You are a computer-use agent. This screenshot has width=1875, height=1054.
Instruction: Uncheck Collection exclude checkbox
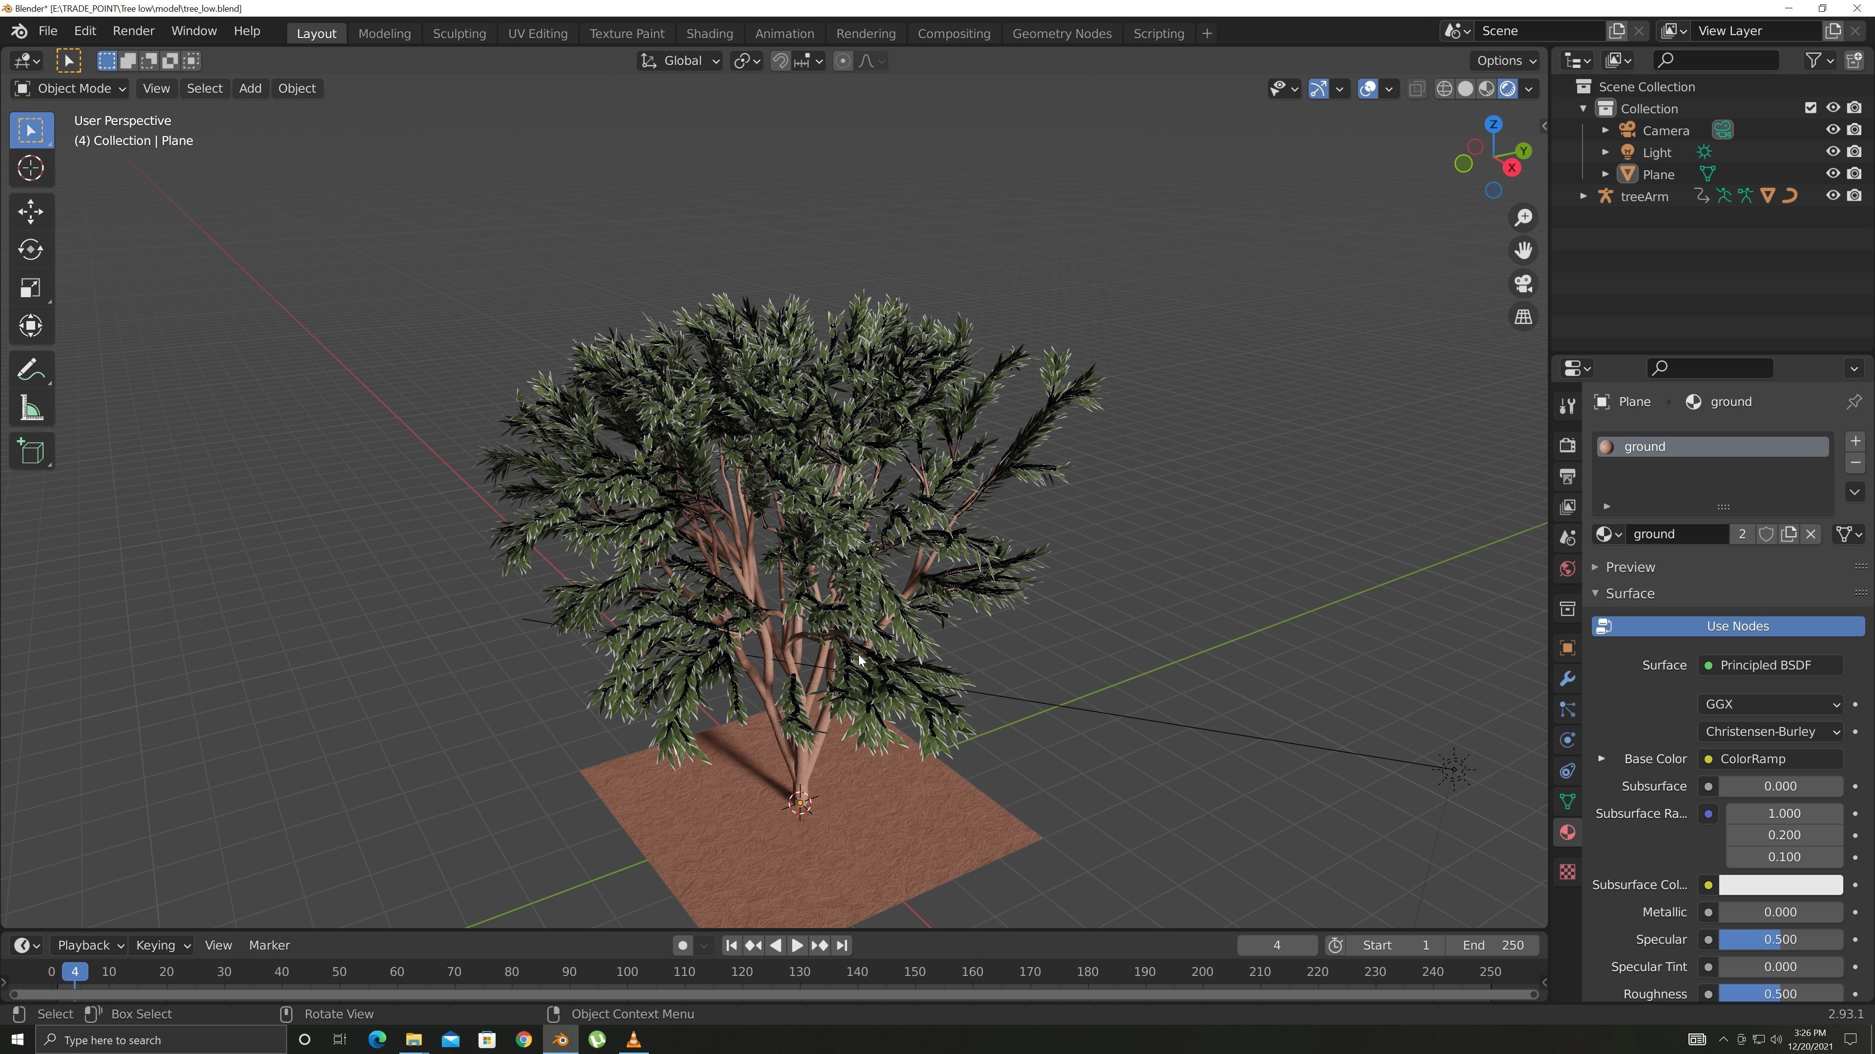(x=1810, y=108)
